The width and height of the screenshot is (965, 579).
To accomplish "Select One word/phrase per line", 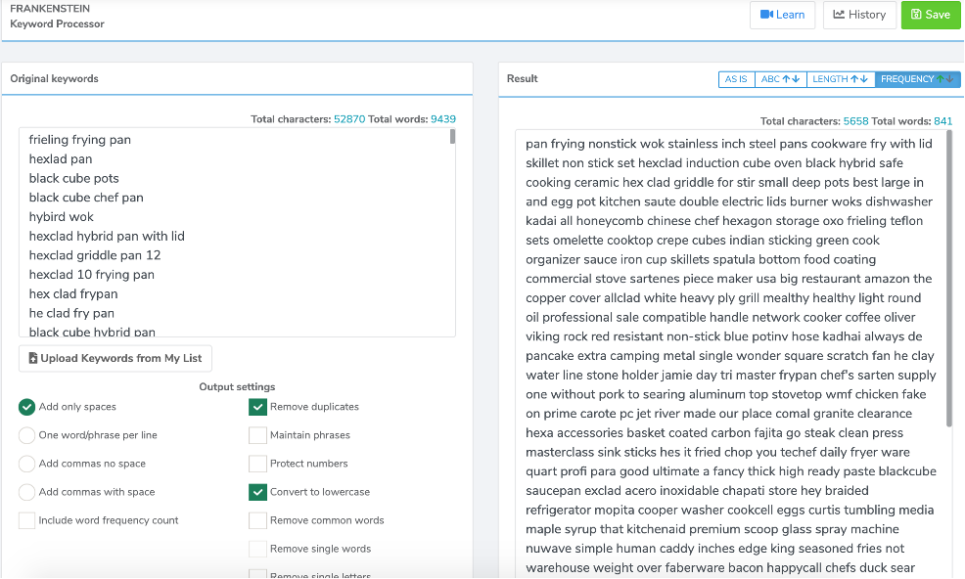I will tap(26, 435).
